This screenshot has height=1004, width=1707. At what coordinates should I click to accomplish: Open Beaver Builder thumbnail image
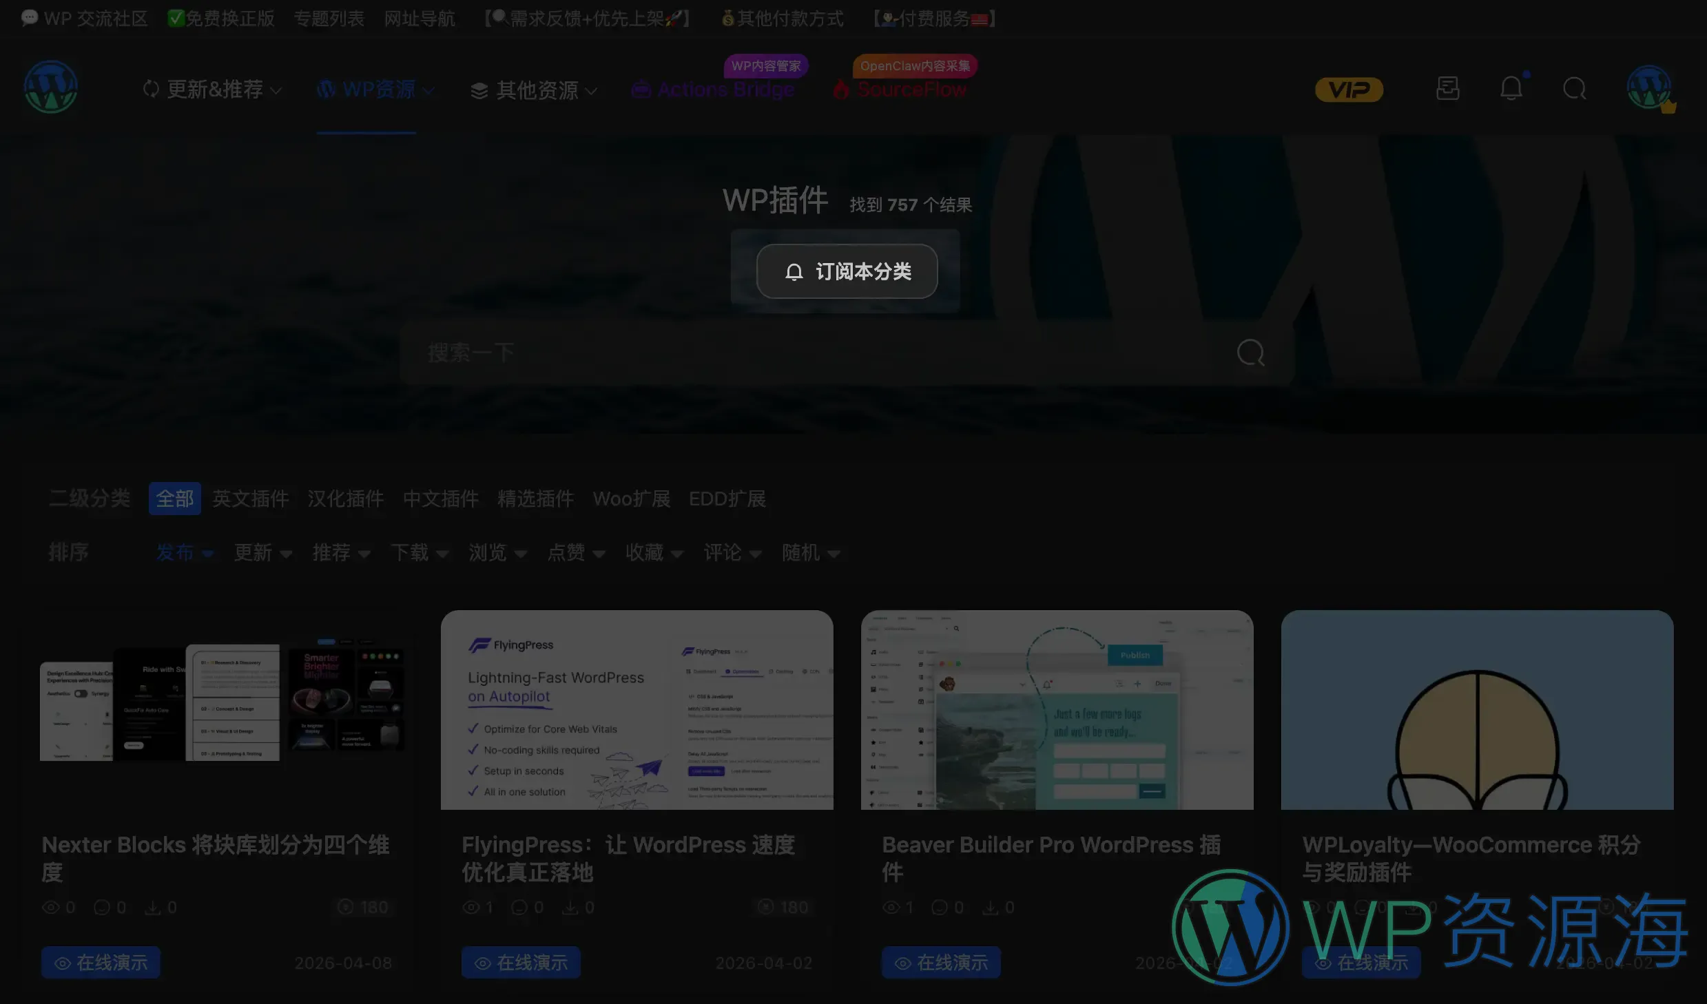coord(1057,710)
